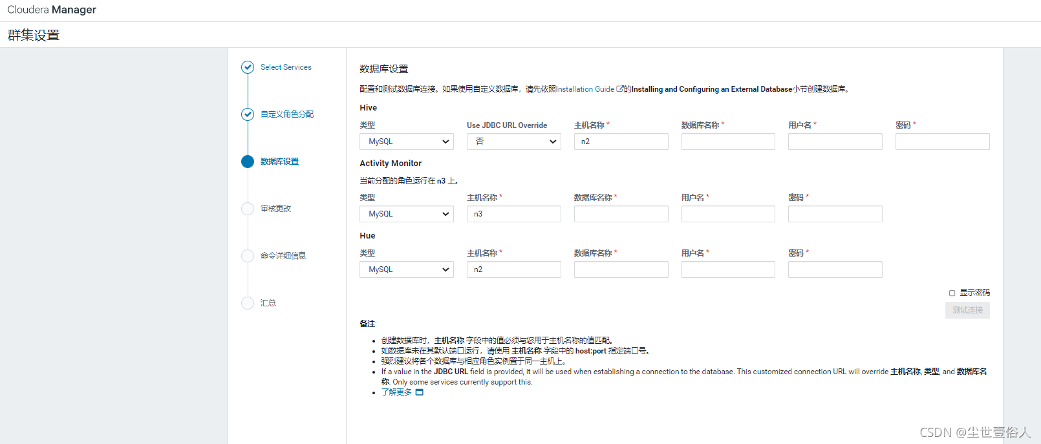This screenshot has width=1041, height=444.
Task: Click the window icon beside 了解更多
Action: (419, 392)
